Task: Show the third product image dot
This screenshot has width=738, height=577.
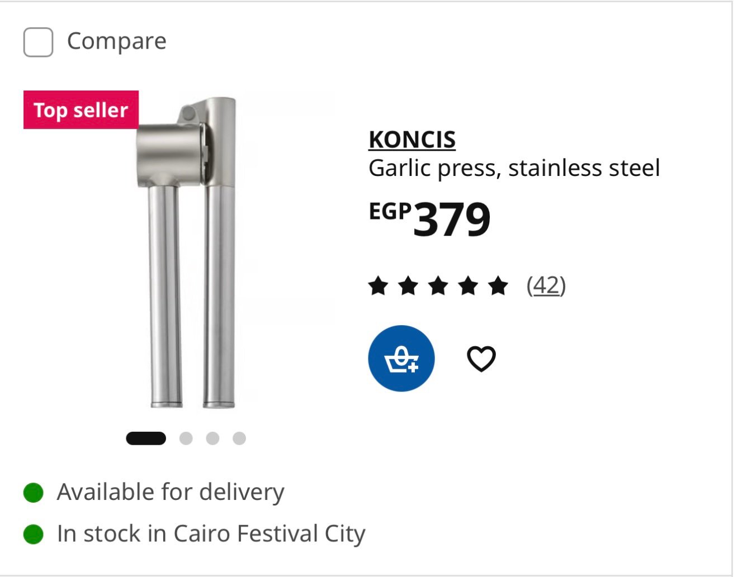Action: (212, 438)
